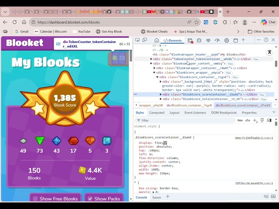The image size is (279, 209).
Task: Click the read aloud icon in address bar
Action: point(189,22)
